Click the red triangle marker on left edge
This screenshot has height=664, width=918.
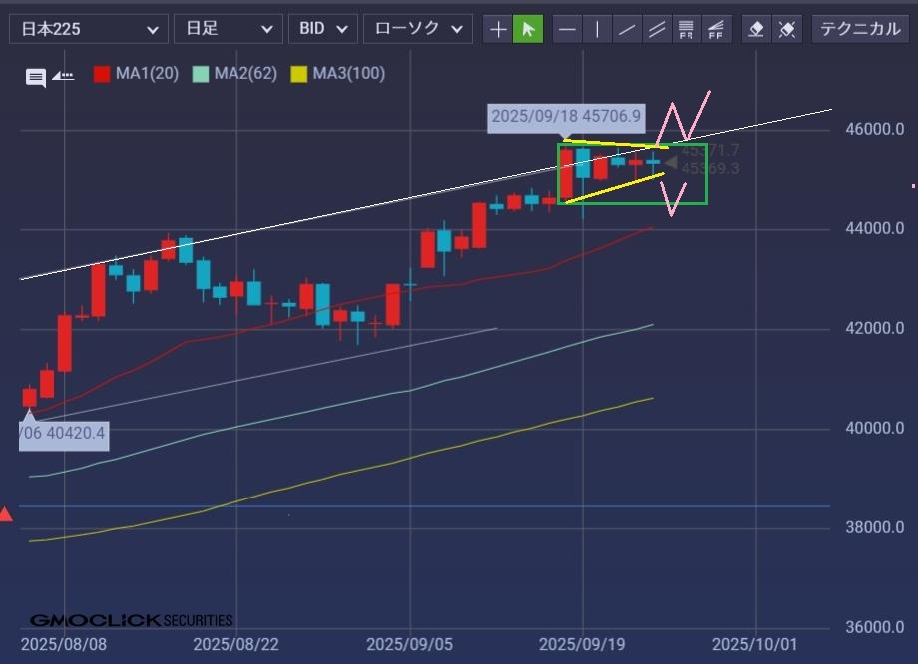[6, 514]
